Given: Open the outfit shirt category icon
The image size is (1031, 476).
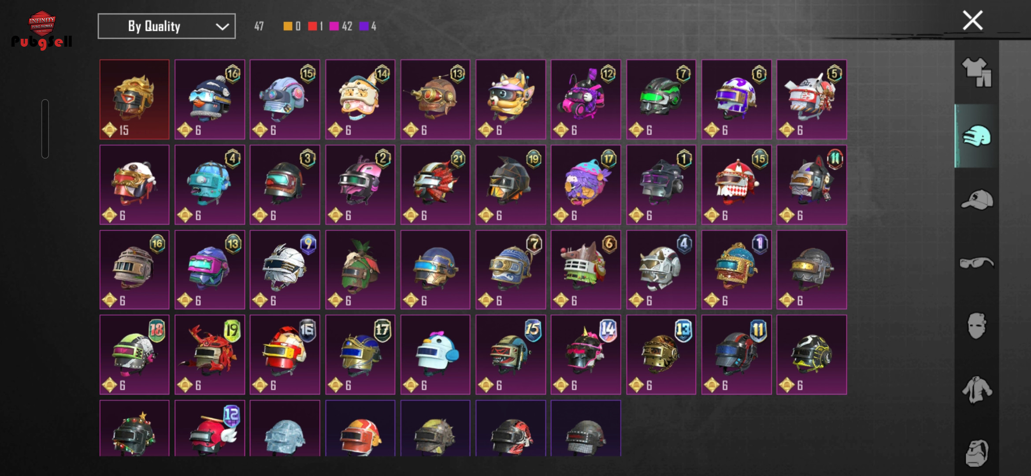Looking at the screenshot, I should click(x=976, y=73).
